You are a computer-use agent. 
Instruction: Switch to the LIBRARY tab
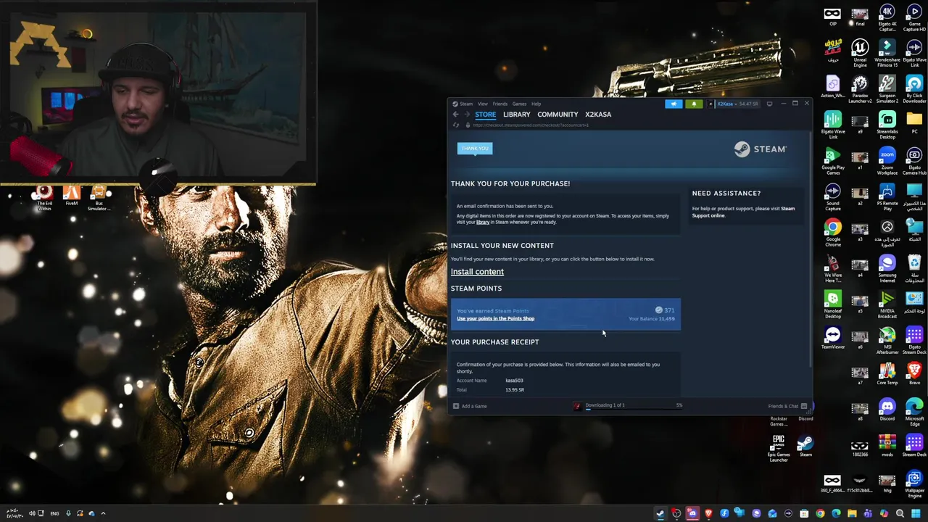[517, 115]
